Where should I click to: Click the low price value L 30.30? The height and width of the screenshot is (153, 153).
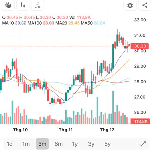coord(44,17)
